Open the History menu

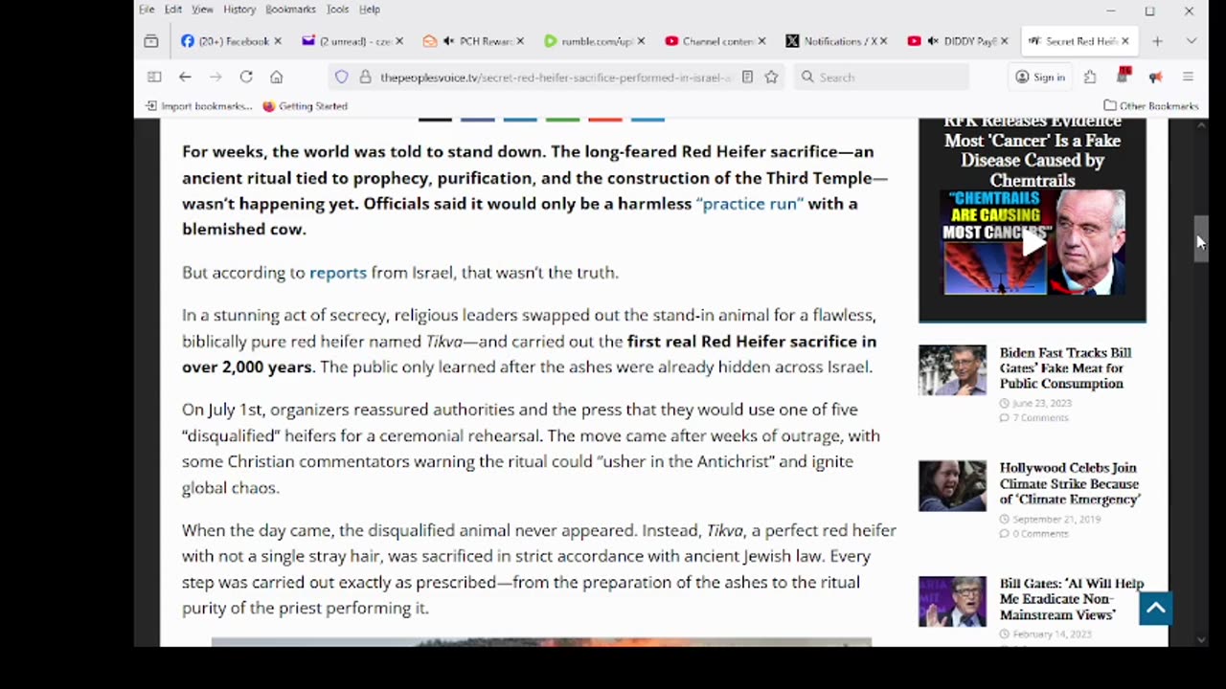point(239,10)
